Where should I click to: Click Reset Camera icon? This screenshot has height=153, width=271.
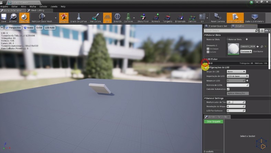coord(218,18)
